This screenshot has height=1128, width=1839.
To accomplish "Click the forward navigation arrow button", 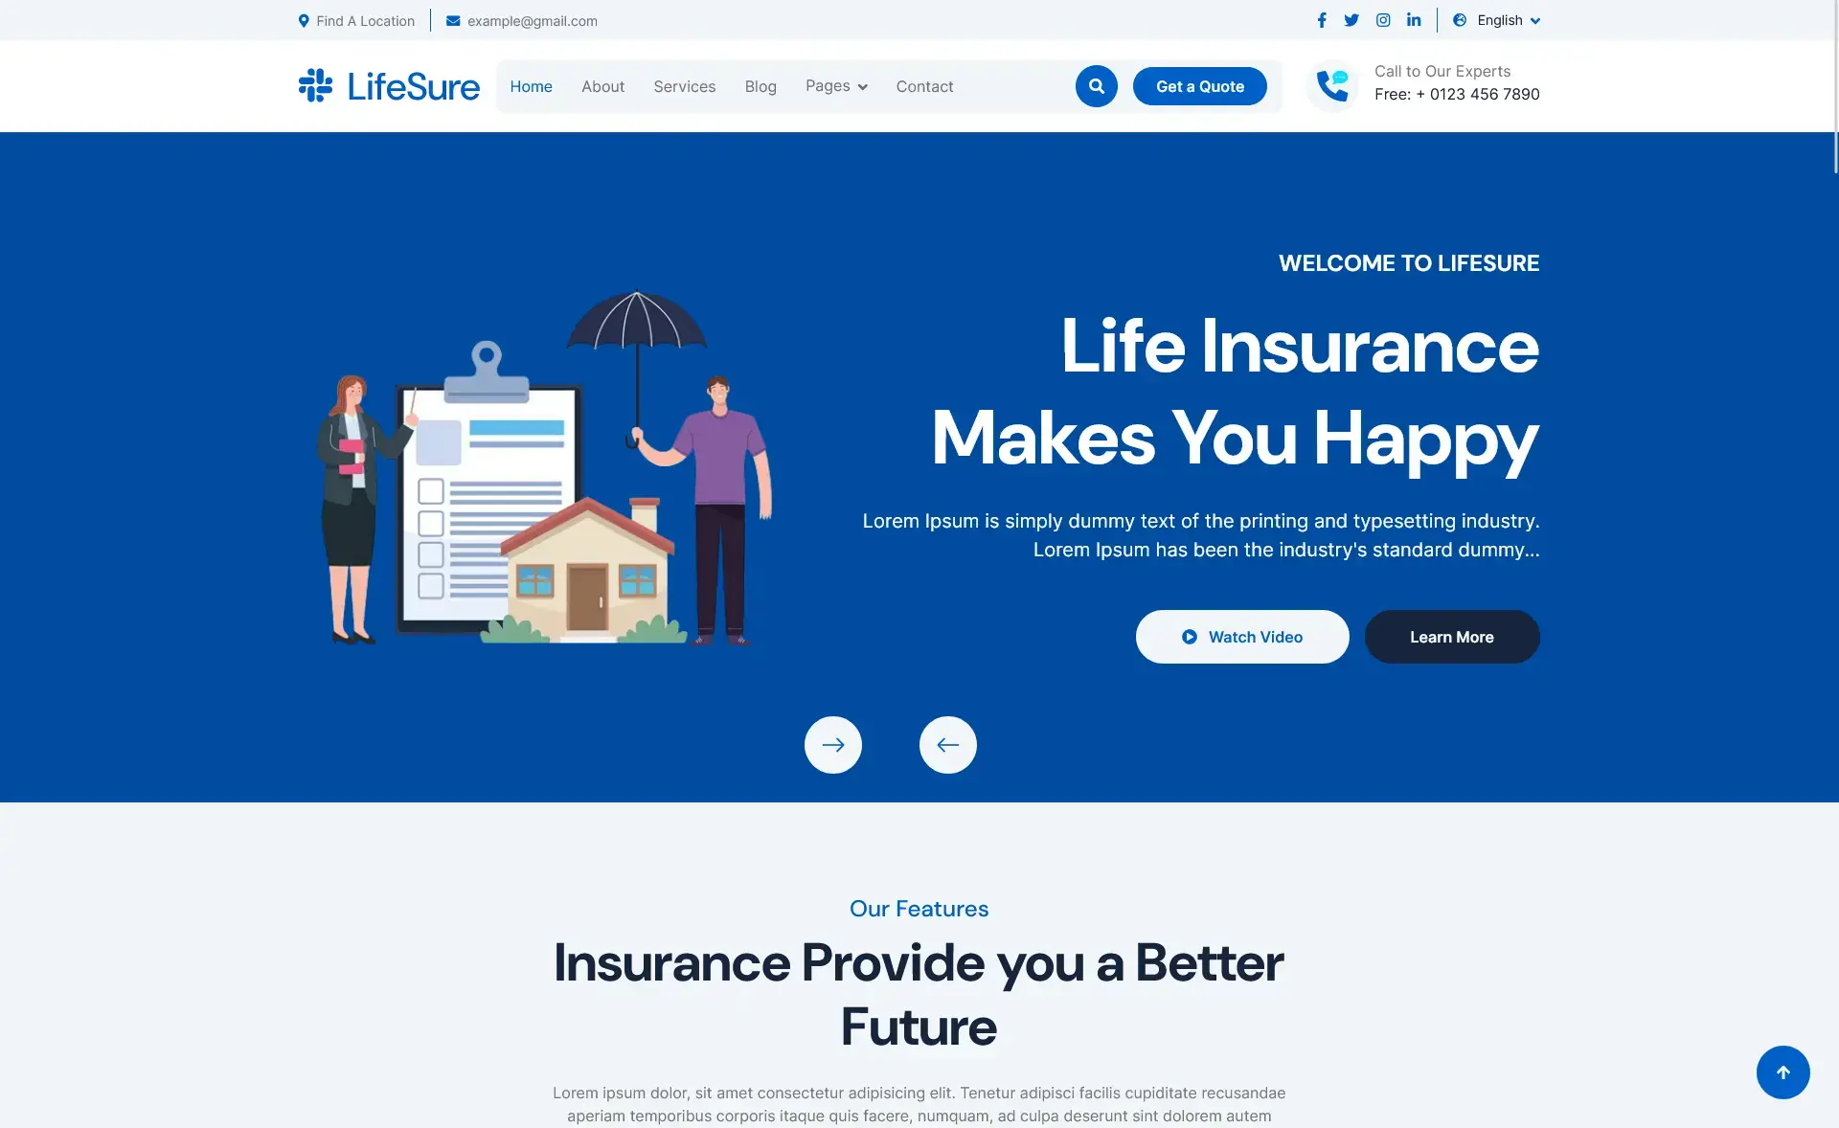I will (832, 745).
